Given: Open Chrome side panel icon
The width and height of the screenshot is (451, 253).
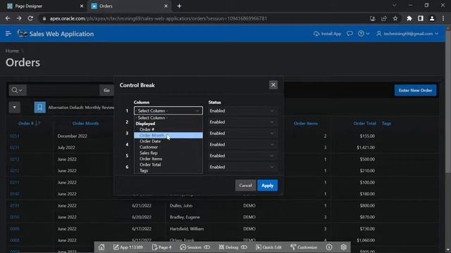Looking at the screenshot, I should click(x=421, y=18).
